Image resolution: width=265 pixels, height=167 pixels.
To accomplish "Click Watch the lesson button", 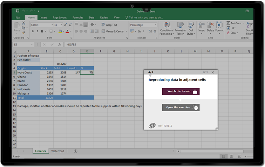I will click(181, 91).
